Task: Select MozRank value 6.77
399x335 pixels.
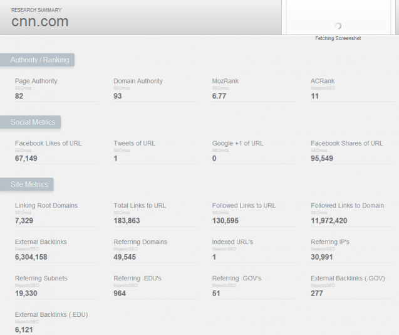Action: pos(219,96)
